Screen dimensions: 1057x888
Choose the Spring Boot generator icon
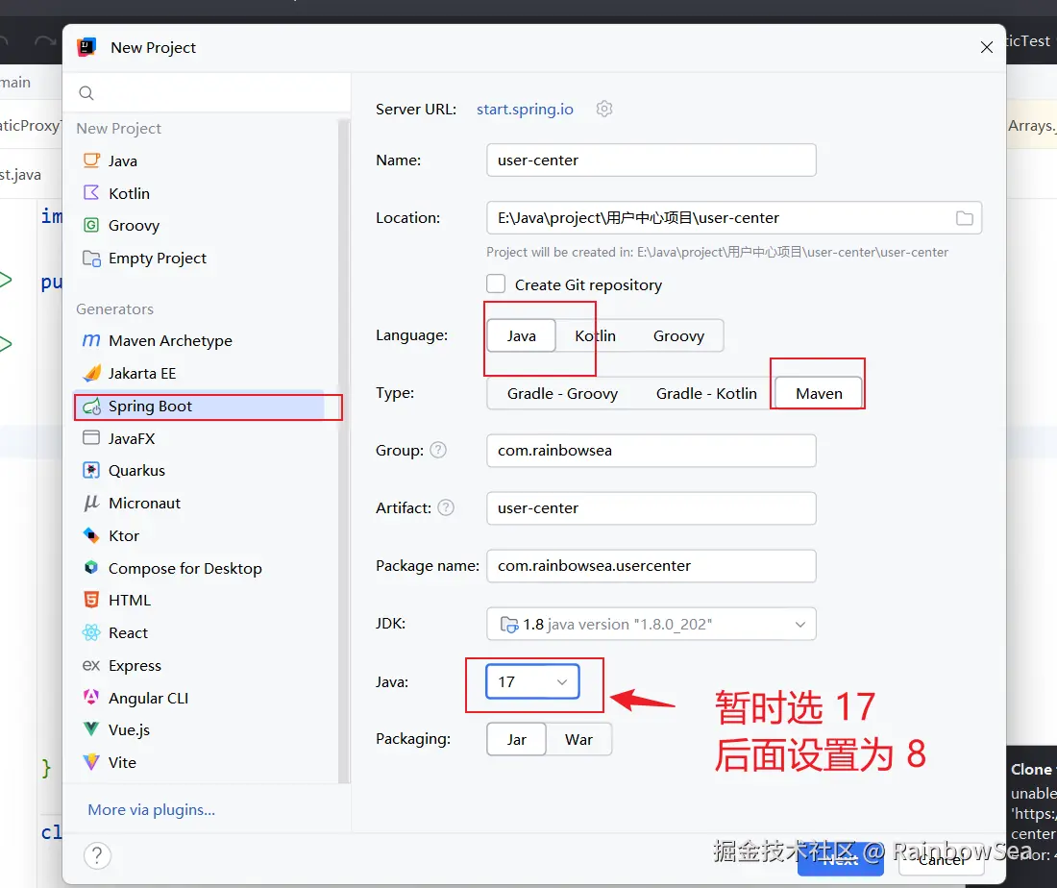tap(91, 406)
